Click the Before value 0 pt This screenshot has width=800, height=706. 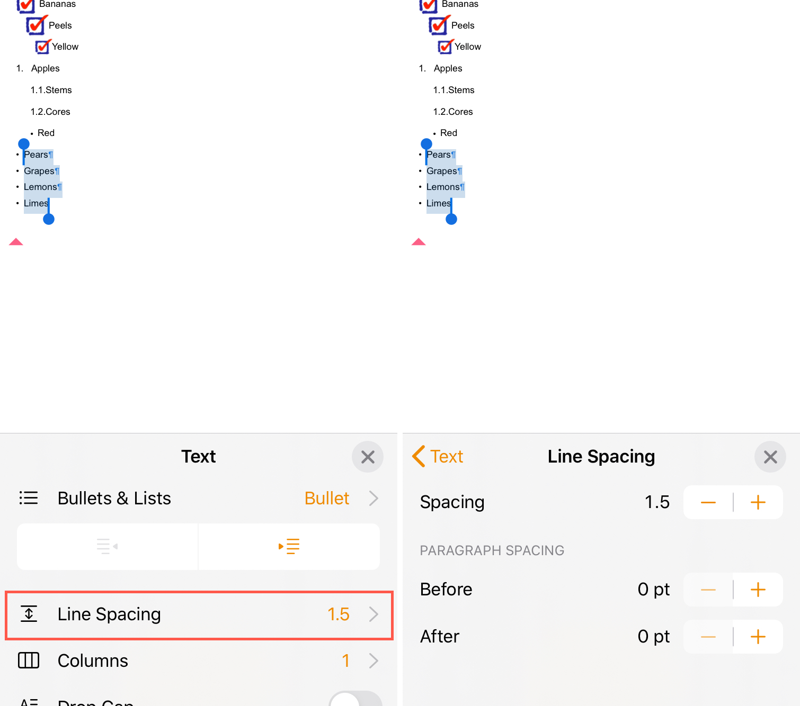[654, 590]
